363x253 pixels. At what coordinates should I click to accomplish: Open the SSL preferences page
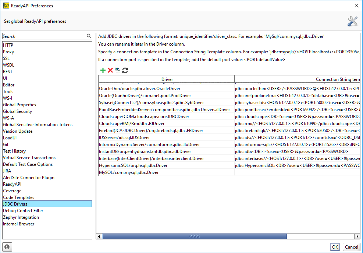[x=47, y=58]
